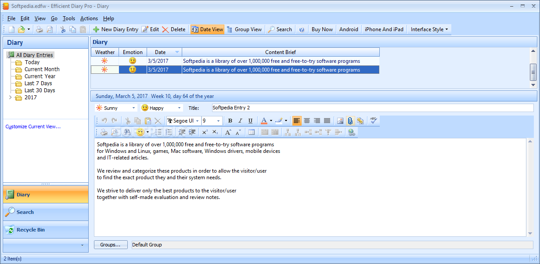Switch to Group View
The height and width of the screenshot is (264, 540).
[244, 29]
